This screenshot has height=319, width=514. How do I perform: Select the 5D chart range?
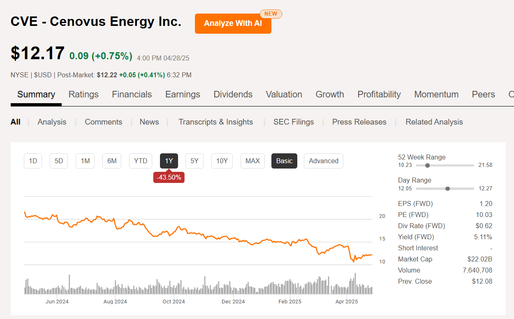pos(58,161)
